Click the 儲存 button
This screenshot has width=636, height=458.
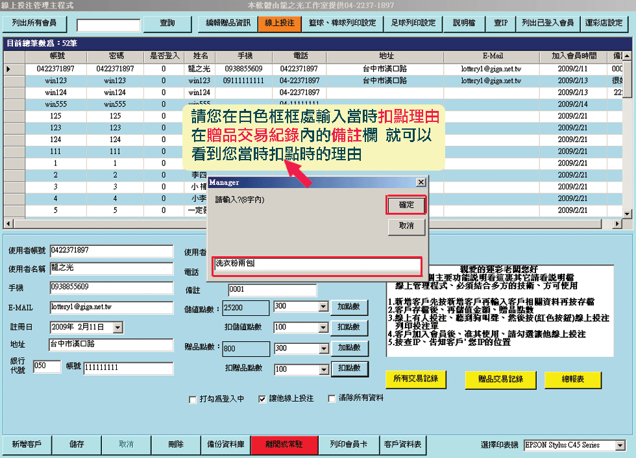click(77, 444)
